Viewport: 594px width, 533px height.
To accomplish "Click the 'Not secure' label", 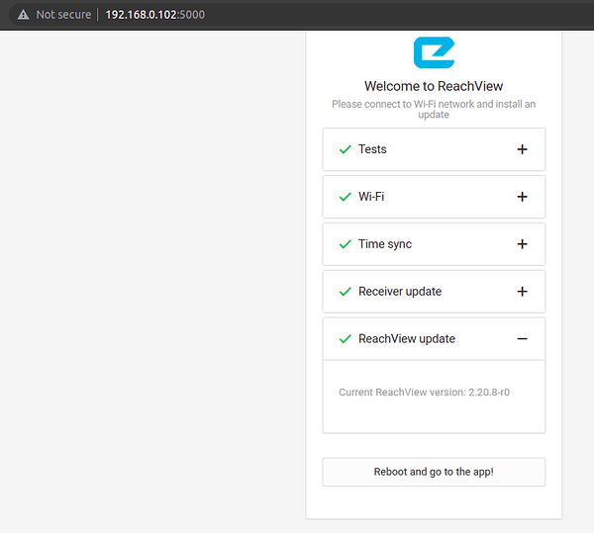I will (63, 15).
